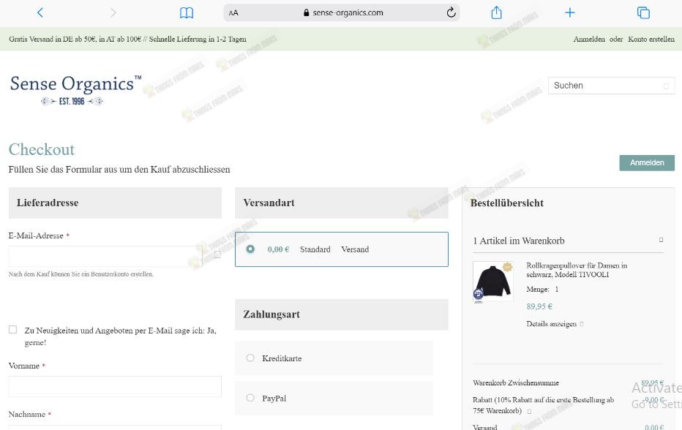
Task: Choose PayPal payment radio button
Action: (250, 398)
